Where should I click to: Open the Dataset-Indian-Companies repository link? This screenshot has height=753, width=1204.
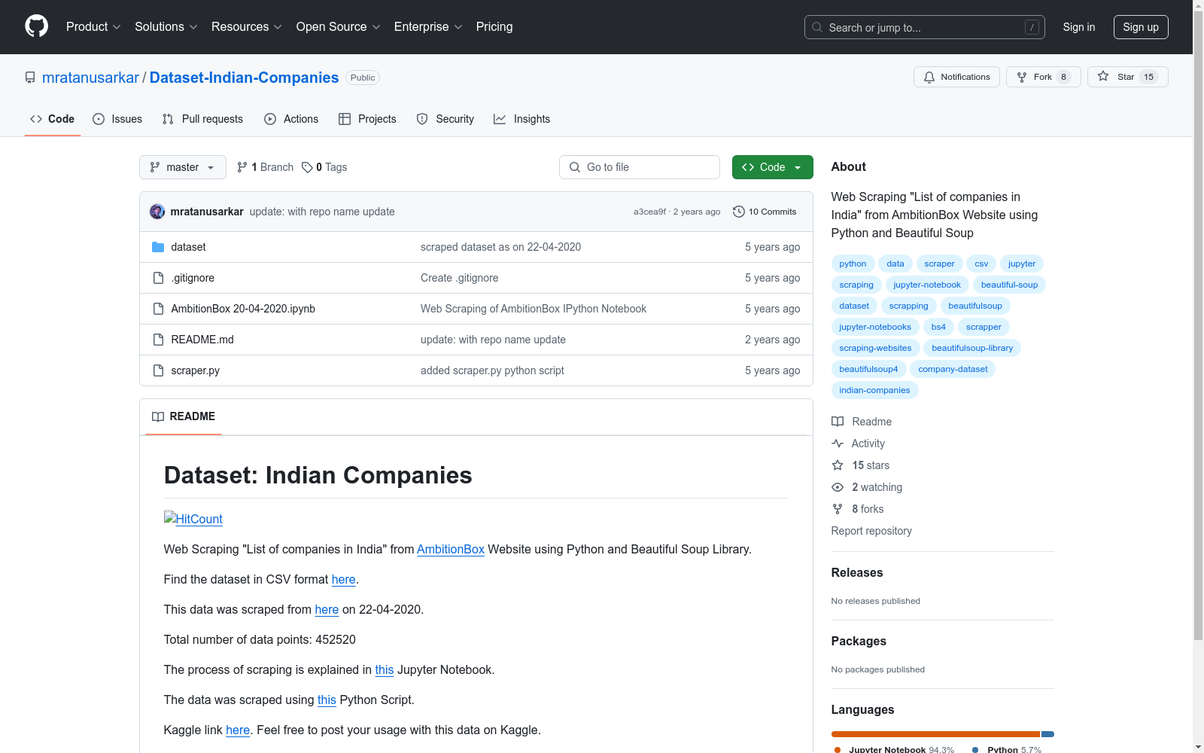click(x=245, y=78)
